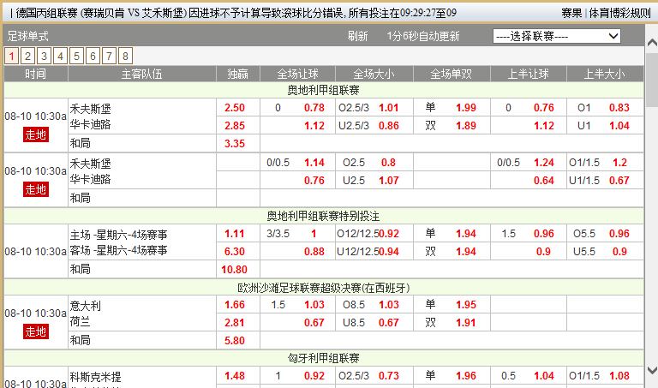This screenshot has height=388, width=658.
Task: Select 意大利 odd 单 odds 1.95
Action: tap(466, 305)
